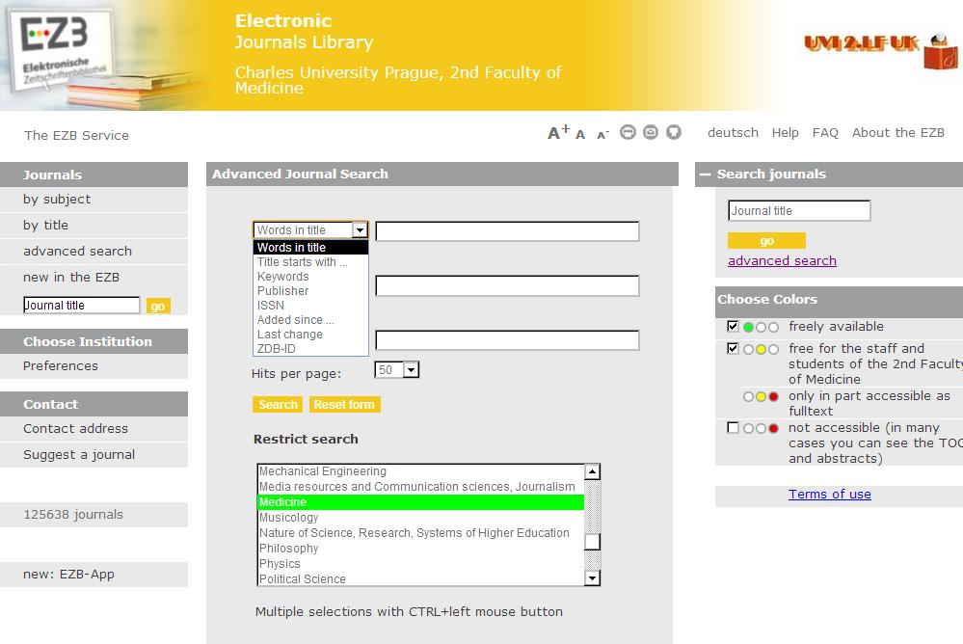Click go button in left sidebar

(158, 306)
